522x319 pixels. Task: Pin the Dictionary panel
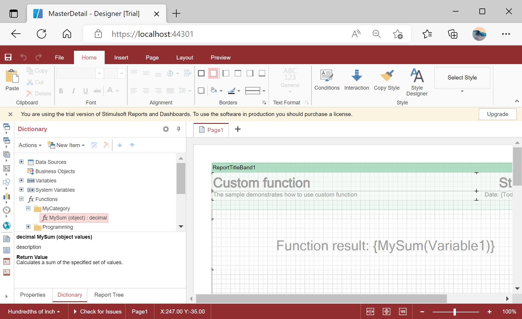click(x=179, y=129)
